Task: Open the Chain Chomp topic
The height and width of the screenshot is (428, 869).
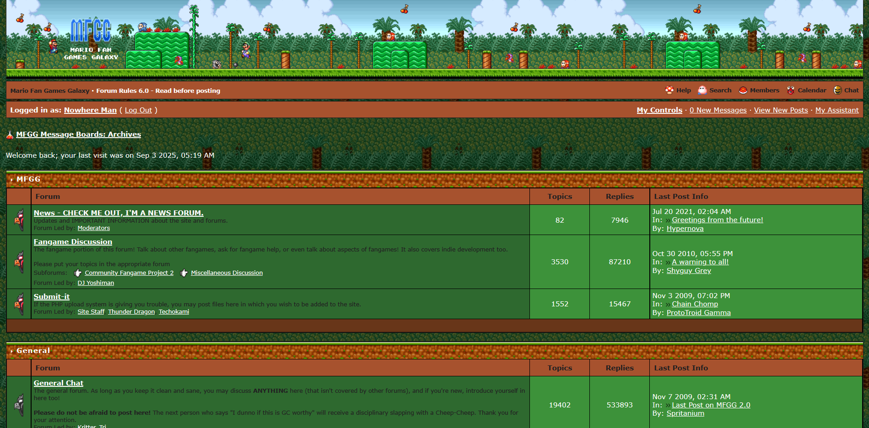Action: (x=695, y=304)
